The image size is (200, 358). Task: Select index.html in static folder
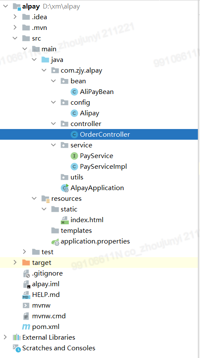[87, 220]
